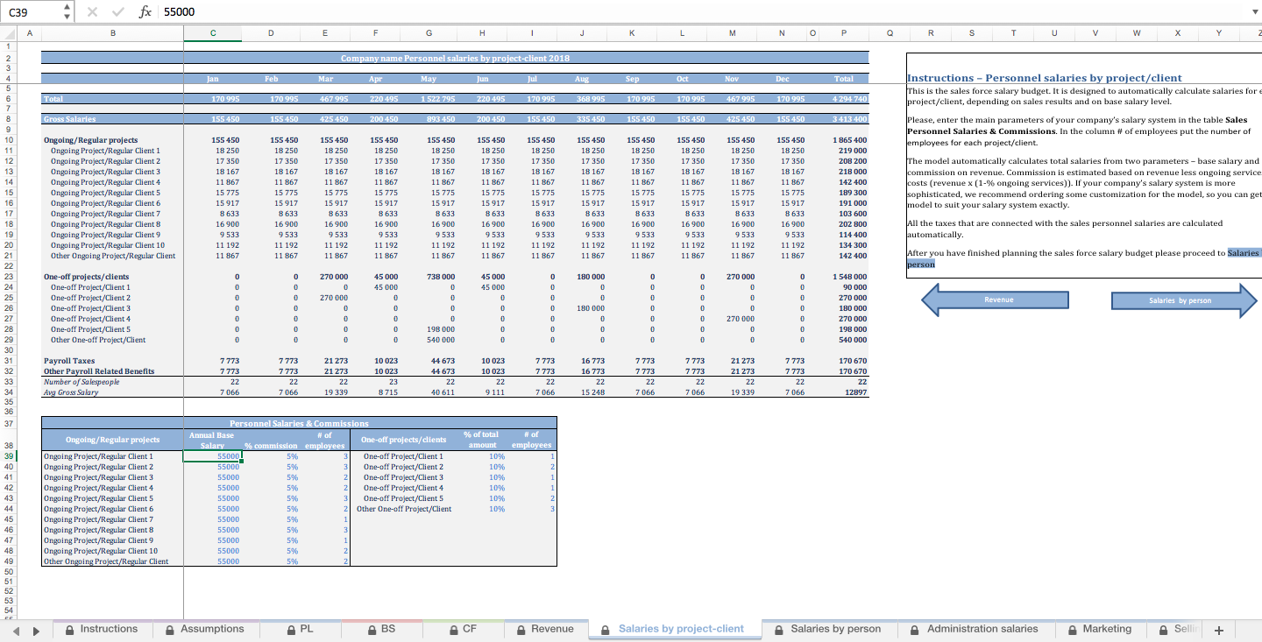Select column H header
The image size is (1262, 642).
pyautogui.click(x=482, y=33)
